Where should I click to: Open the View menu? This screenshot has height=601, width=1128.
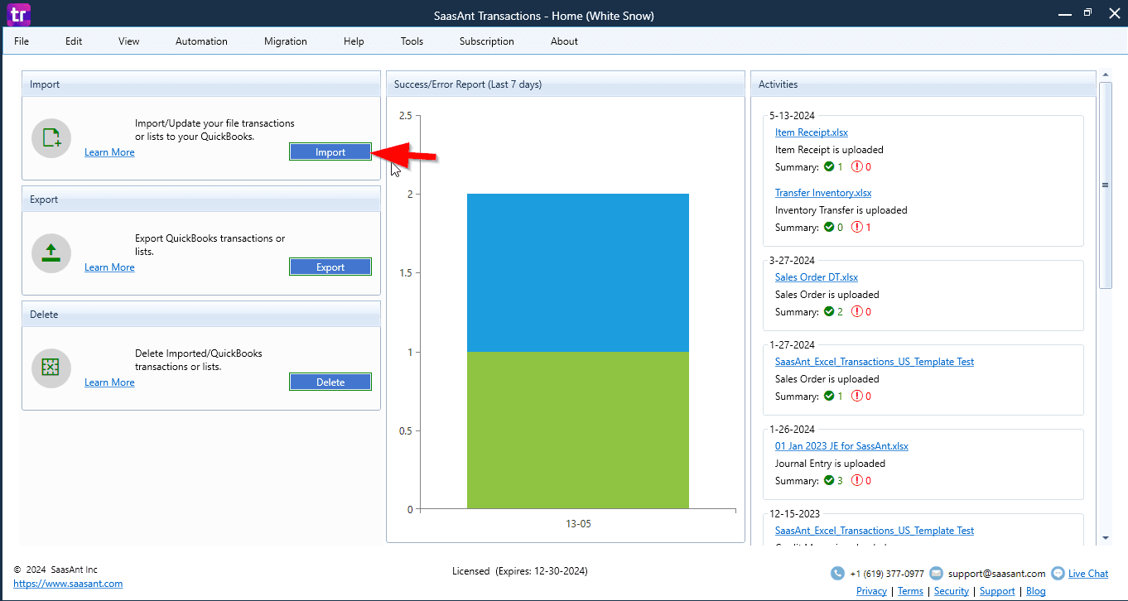(x=129, y=41)
